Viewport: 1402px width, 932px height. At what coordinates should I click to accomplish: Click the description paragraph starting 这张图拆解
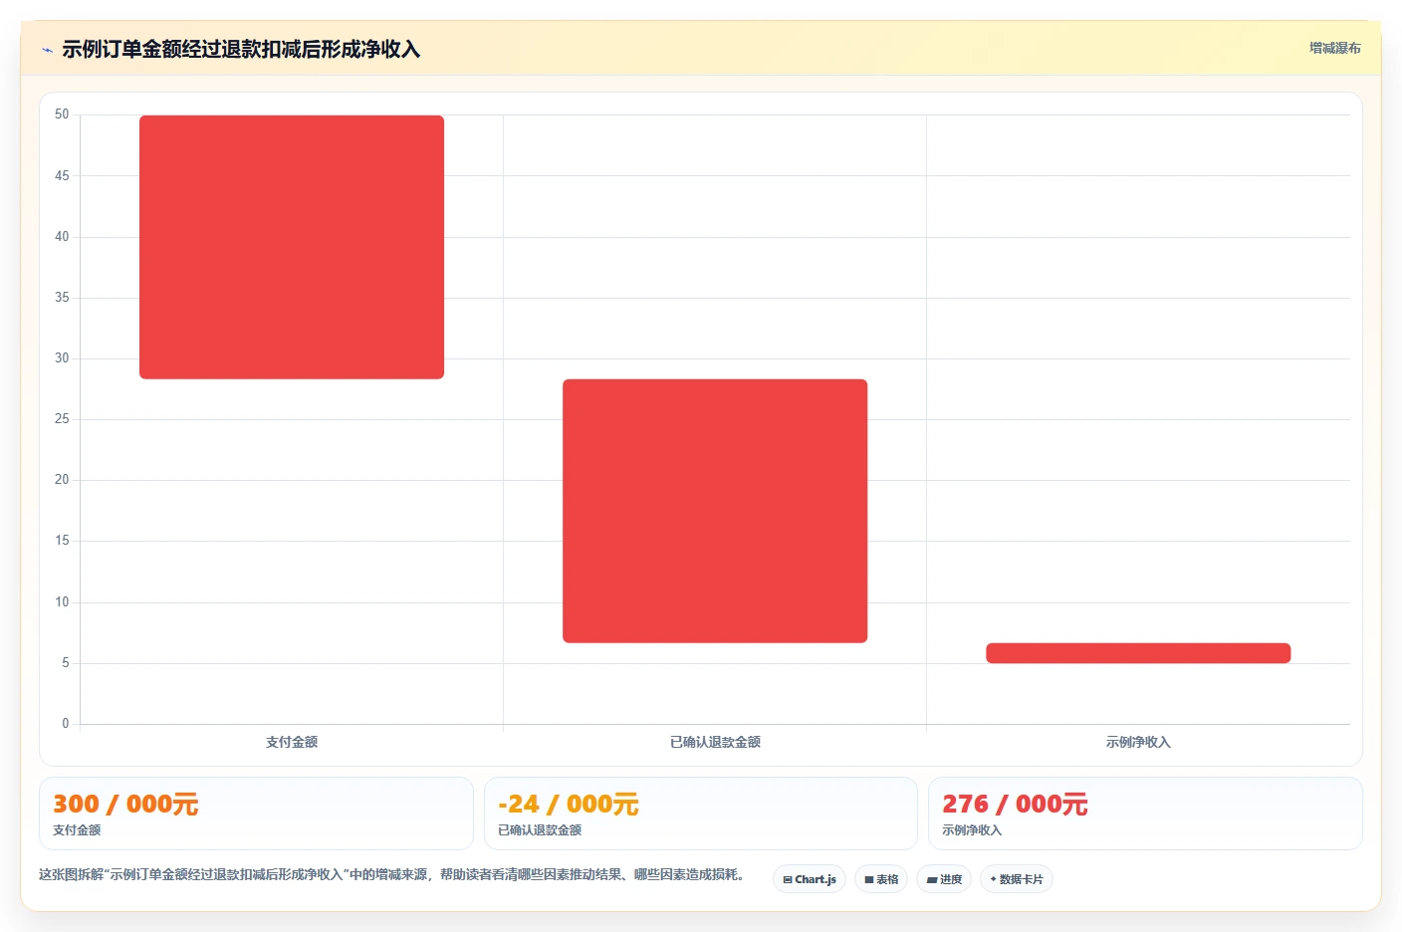click(392, 874)
